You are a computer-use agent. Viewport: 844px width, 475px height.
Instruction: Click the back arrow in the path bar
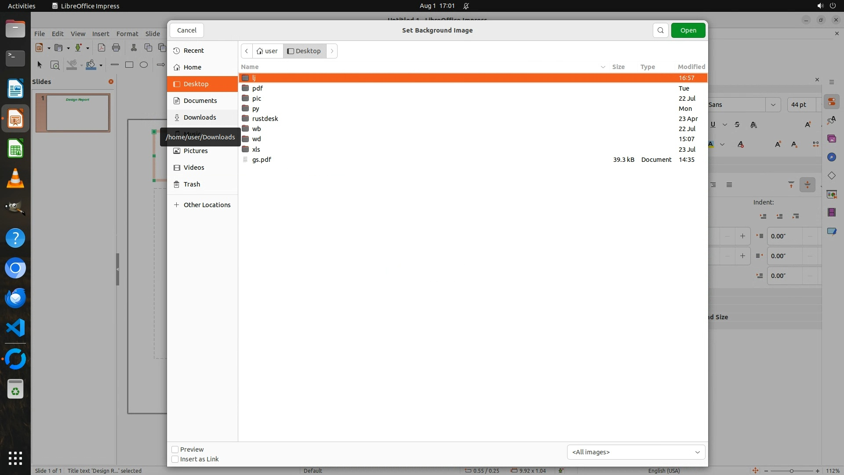coord(247,51)
